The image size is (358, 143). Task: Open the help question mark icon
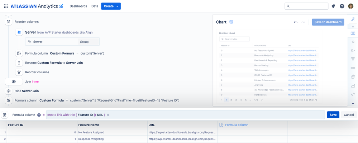click(x=342, y=6)
